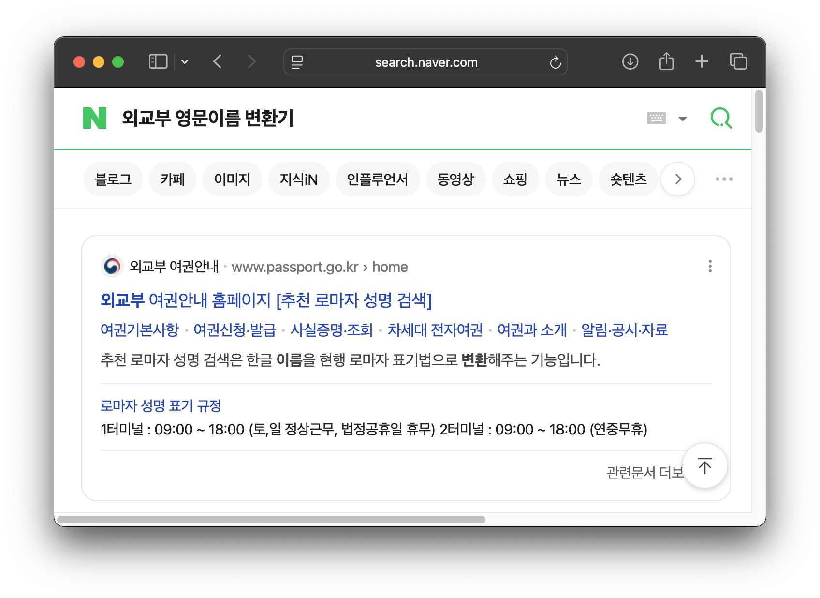Open a new tab with plus icon
This screenshot has height=598, width=820.
point(702,62)
